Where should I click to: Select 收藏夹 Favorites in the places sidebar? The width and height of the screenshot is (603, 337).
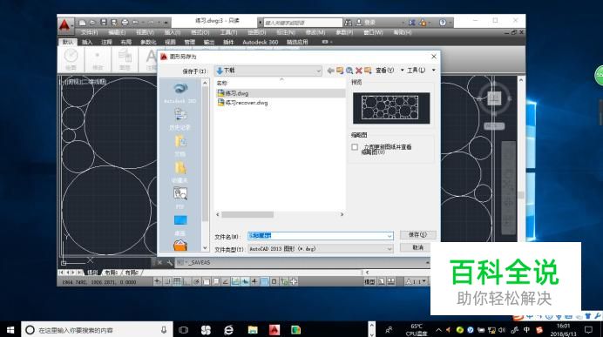point(180,172)
